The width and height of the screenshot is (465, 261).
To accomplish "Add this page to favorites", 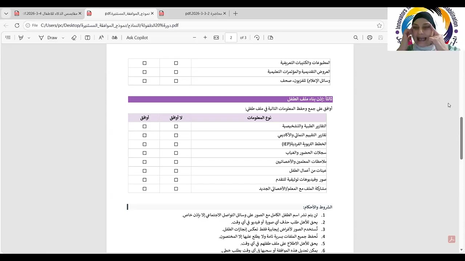I will 379,25.
